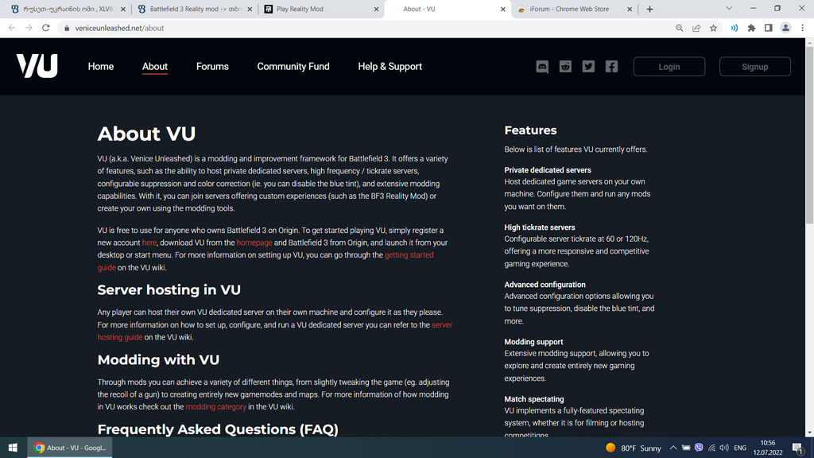Viewport: 814px width, 458px height.
Task: Open the VU logo home link
Action: pos(37,66)
